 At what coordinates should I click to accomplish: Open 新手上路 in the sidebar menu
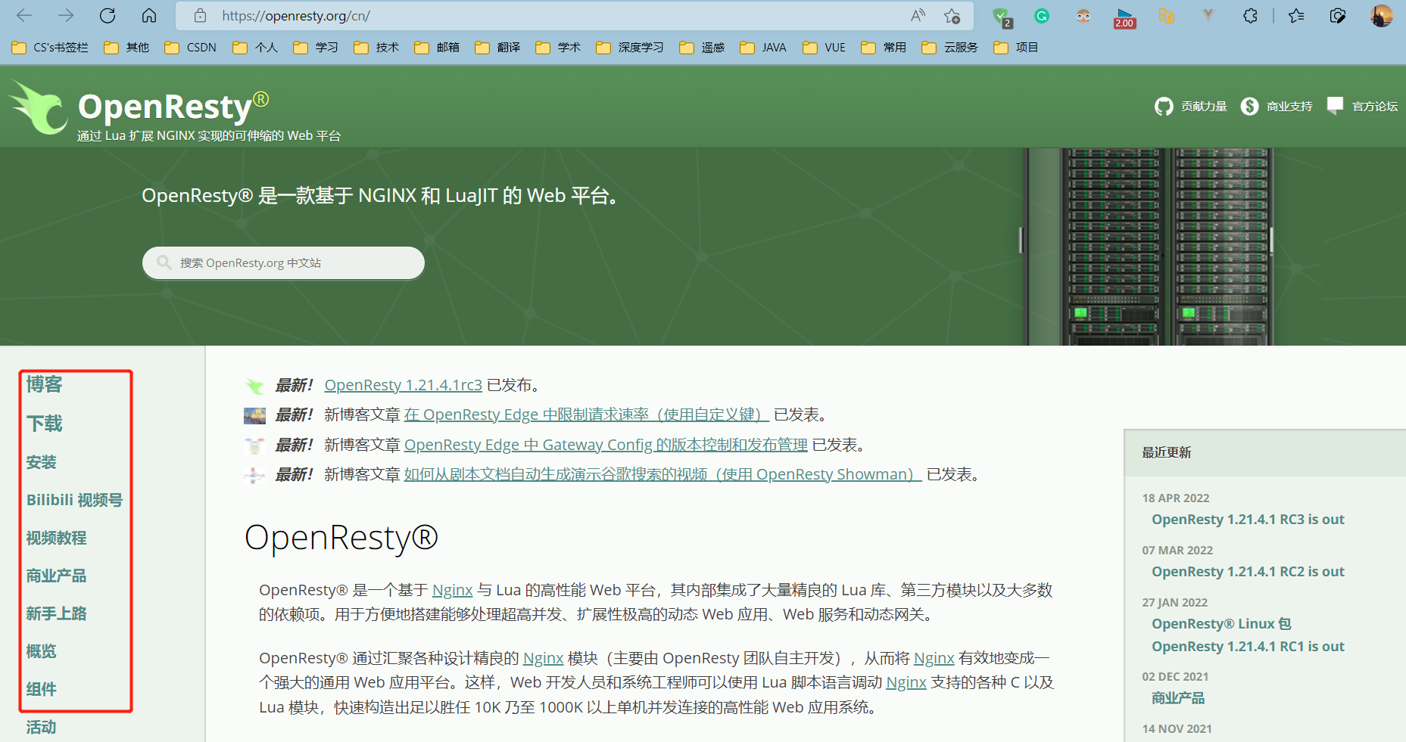(56, 613)
